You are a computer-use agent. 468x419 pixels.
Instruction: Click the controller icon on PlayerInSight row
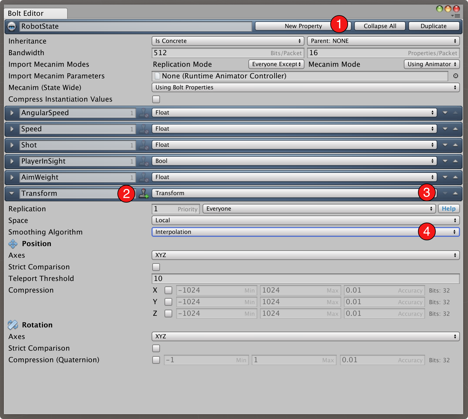(144, 161)
